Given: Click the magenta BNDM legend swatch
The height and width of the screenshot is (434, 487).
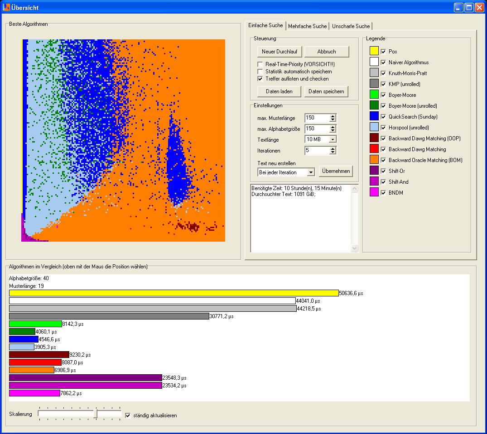Looking at the screenshot, I should pos(374,192).
